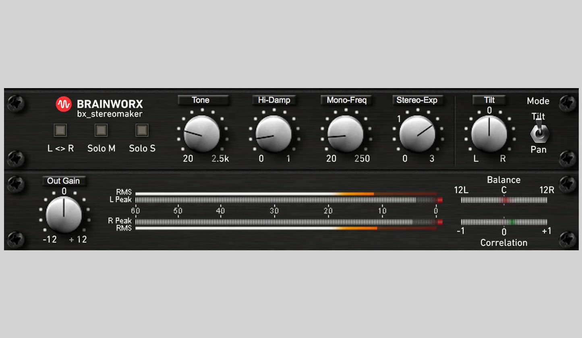The width and height of the screenshot is (582, 338).
Task: Click the Stereo-Exp knob
Action: click(x=417, y=134)
